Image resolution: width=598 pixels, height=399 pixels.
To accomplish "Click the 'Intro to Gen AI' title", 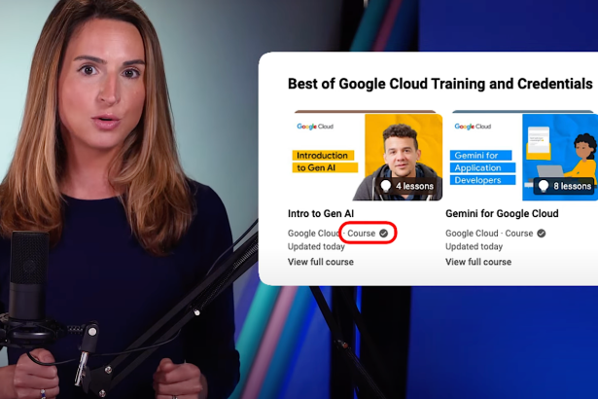I will 321,213.
